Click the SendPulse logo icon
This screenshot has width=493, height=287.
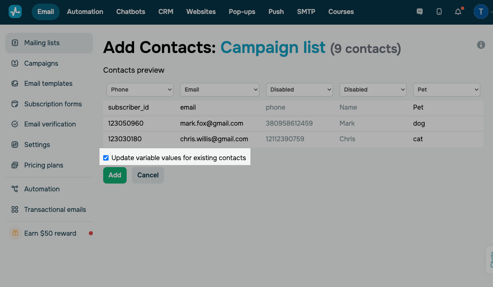point(15,11)
